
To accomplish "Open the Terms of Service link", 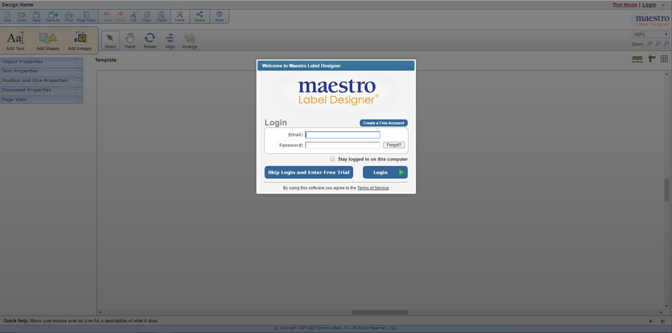I will (x=373, y=188).
